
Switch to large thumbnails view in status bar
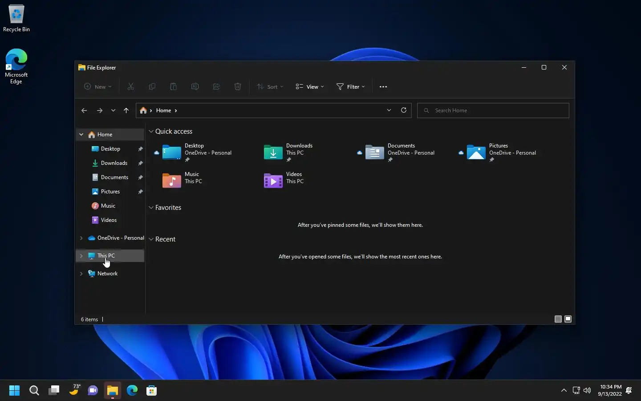(568, 319)
